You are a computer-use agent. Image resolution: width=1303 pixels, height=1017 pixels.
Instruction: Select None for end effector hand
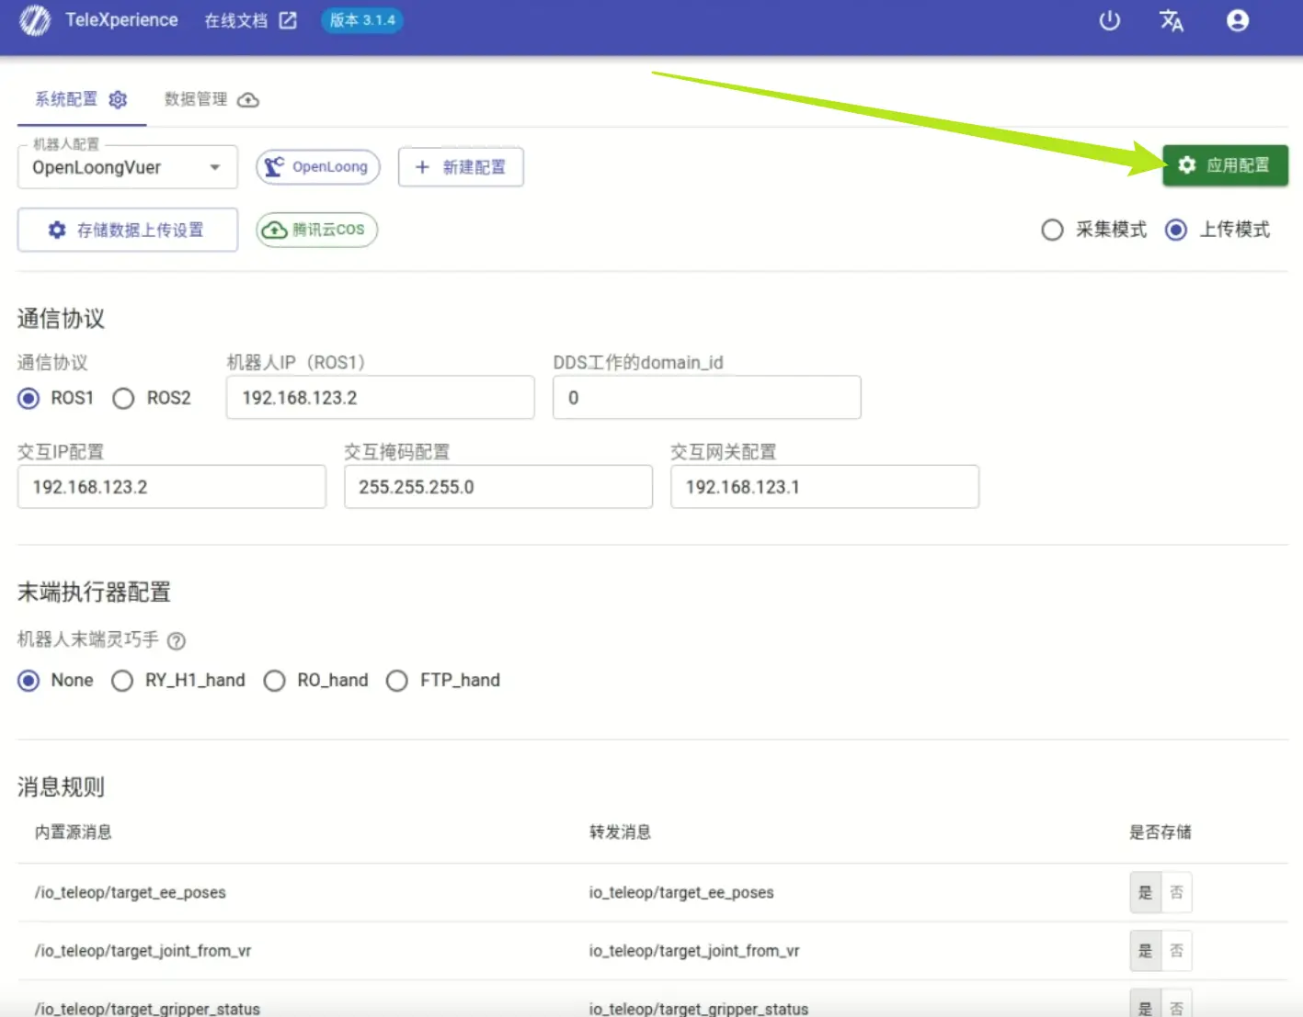pos(29,681)
